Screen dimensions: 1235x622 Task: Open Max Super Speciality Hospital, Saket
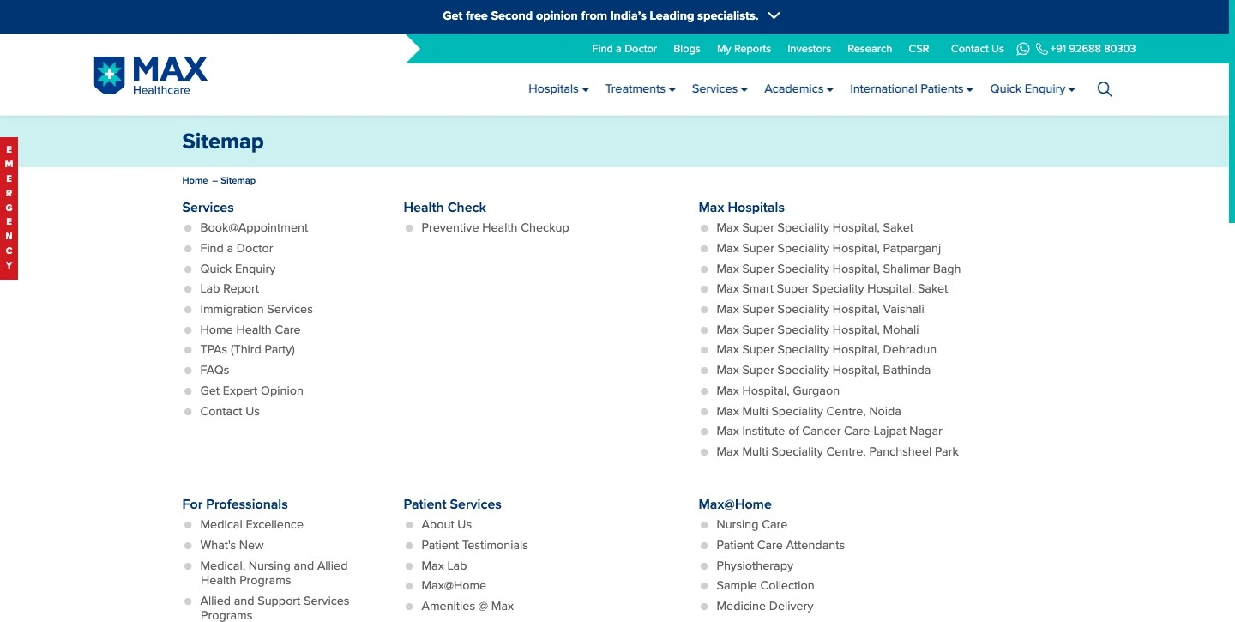coord(815,228)
